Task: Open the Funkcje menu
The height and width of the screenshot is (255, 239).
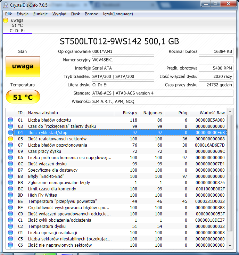Action: [41, 14]
